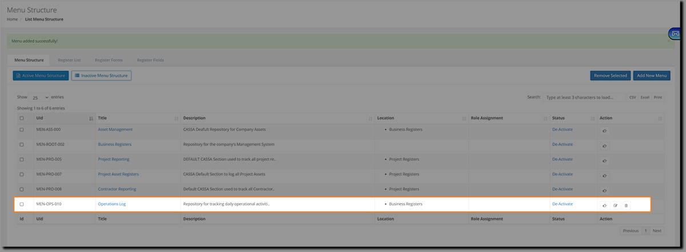Go to Previous page of results
This screenshot has width=686, height=252.
pyautogui.click(x=631, y=231)
